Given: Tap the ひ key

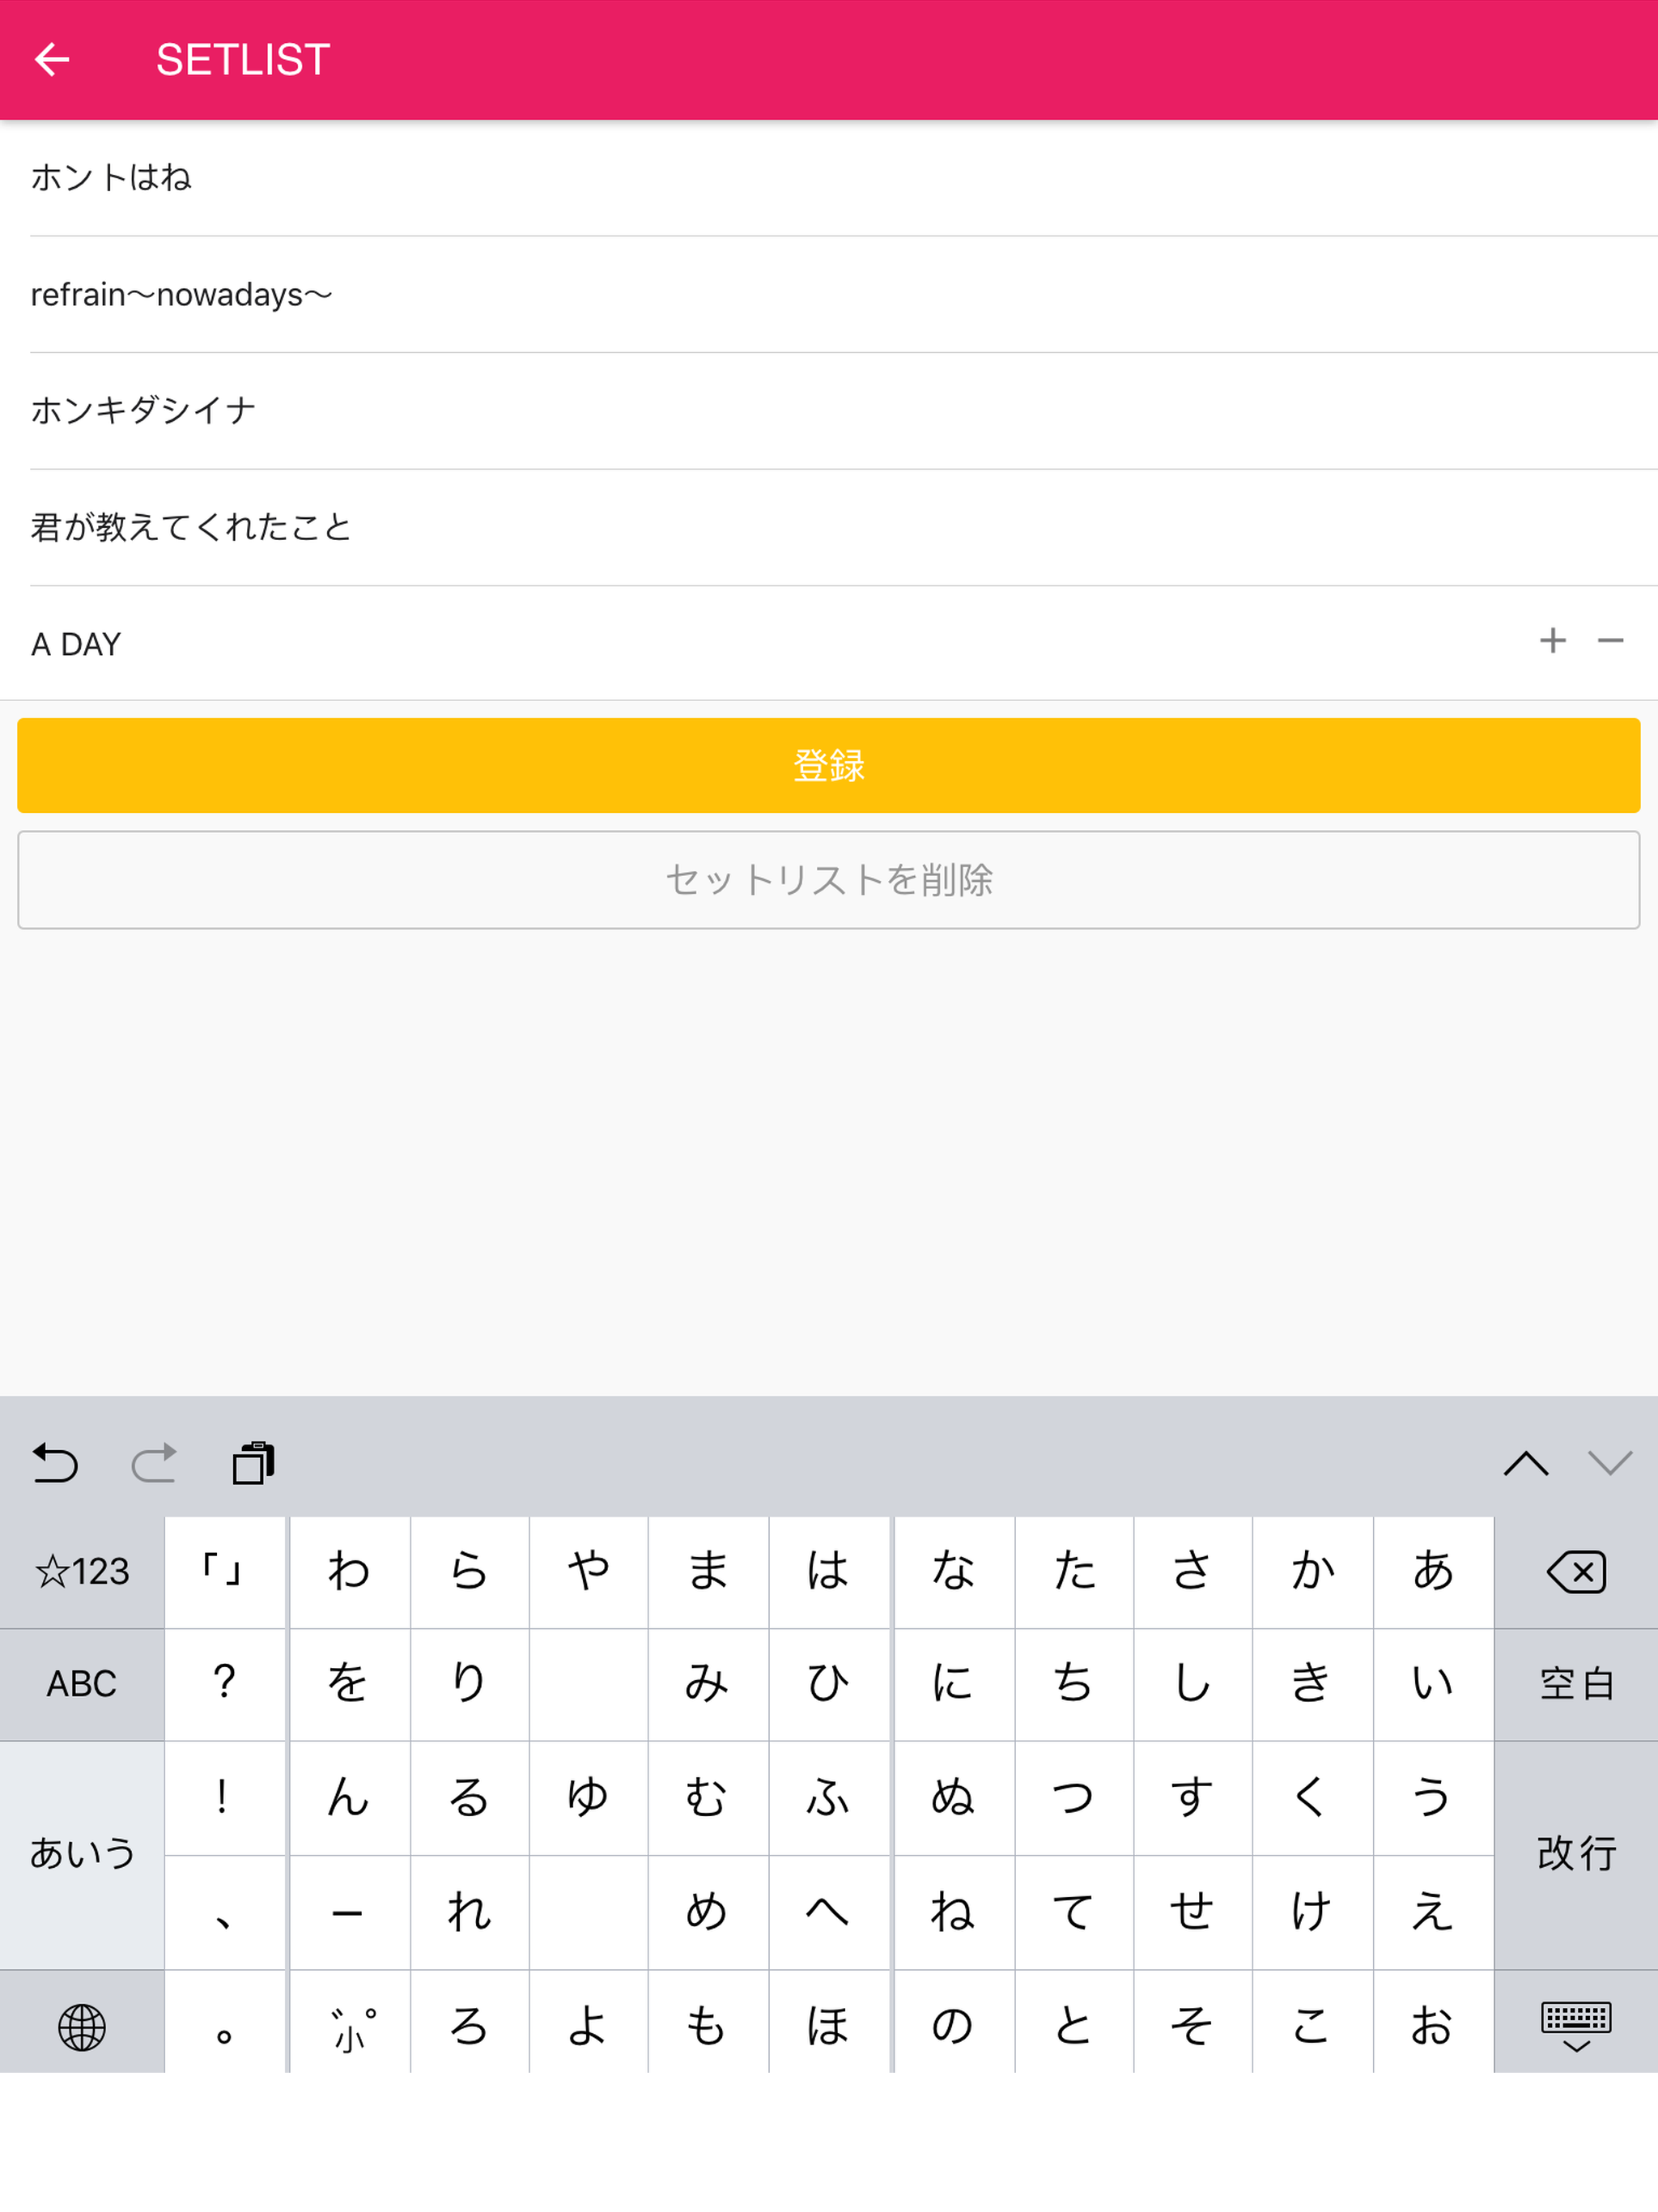Looking at the screenshot, I should tap(828, 1684).
